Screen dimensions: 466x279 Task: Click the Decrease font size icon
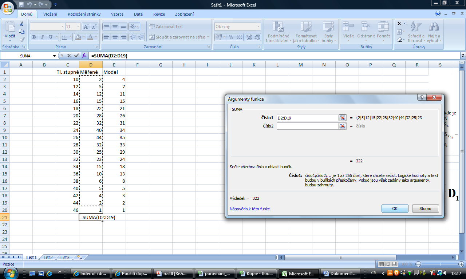pos(94,27)
